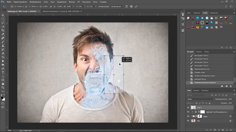Select the Eraser tool

(3, 53)
